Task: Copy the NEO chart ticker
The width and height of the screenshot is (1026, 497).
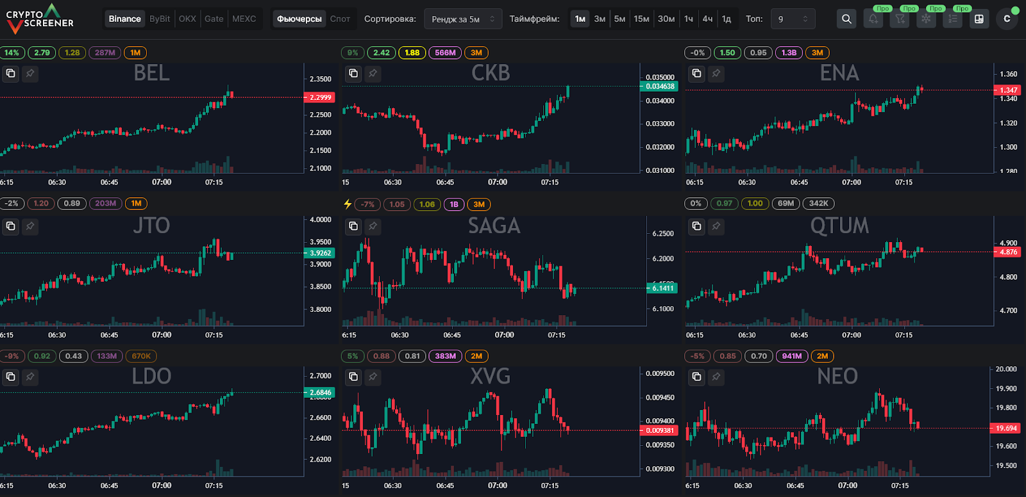Action: [697, 377]
